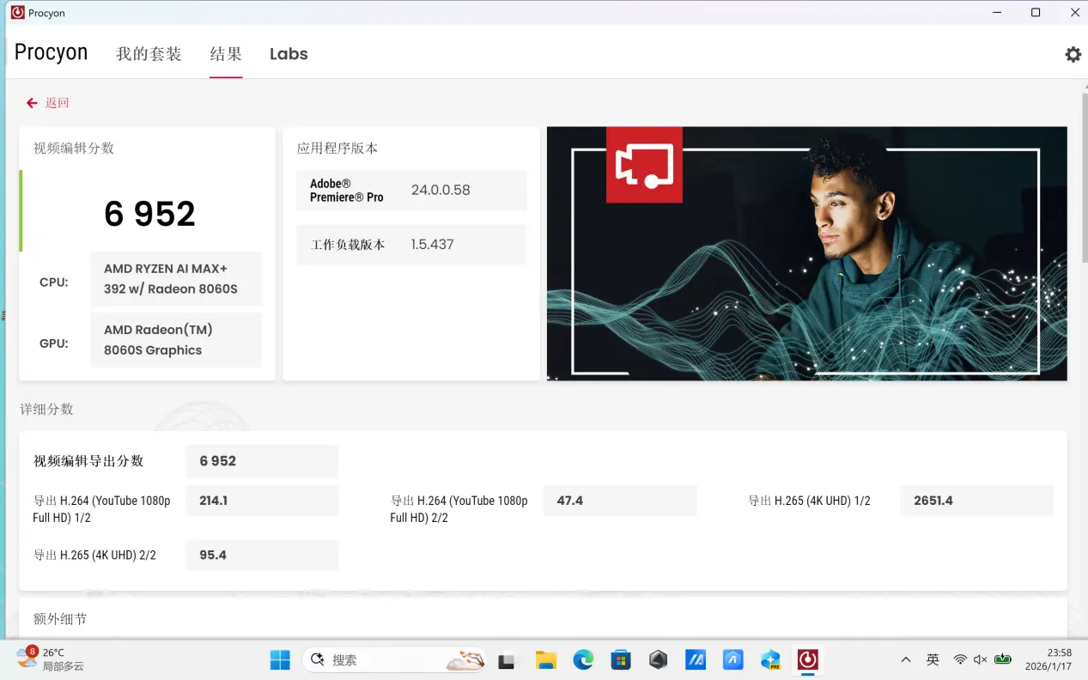Click the GPU name Radeon 8060S Graphics
This screenshot has width=1088, height=680.
(176, 340)
